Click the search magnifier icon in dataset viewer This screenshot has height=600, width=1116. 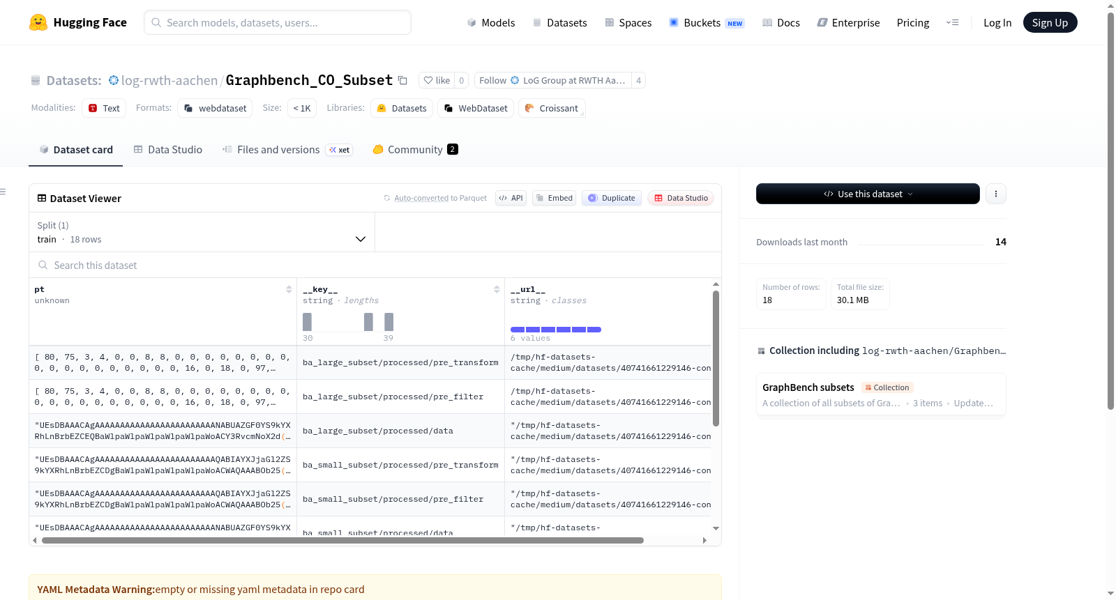[43, 265]
